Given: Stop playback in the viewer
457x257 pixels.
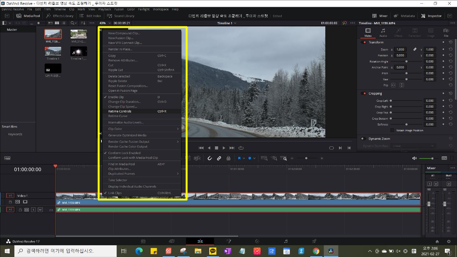Looking at the screenshot, I should 216,148.
